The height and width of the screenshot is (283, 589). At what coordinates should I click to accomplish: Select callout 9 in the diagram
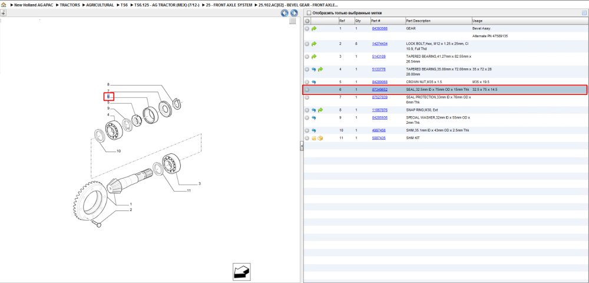[x=108, y=108]
